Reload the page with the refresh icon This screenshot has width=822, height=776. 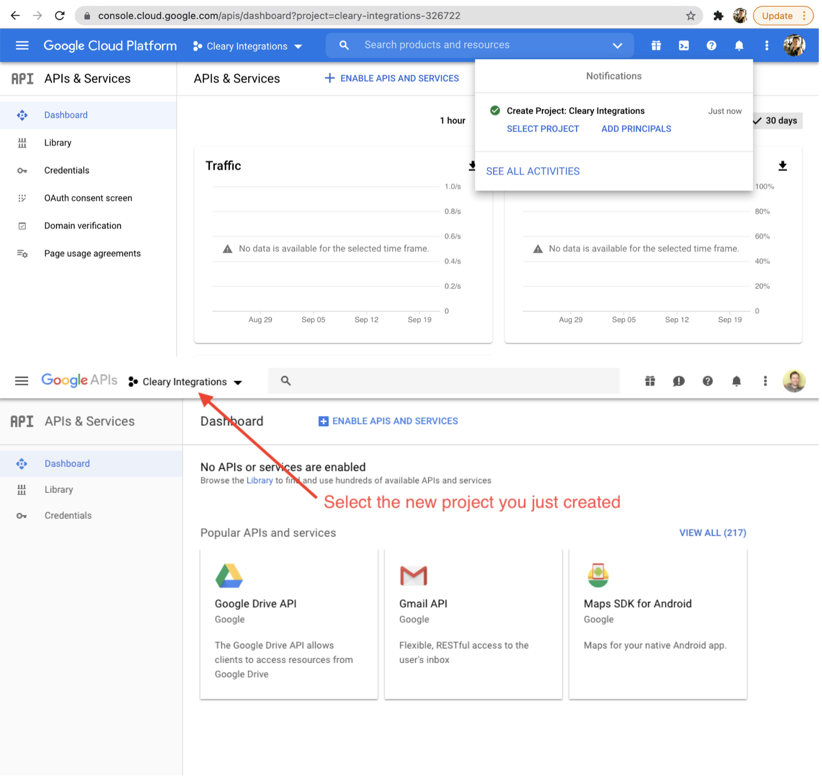(x=60, y=16)
